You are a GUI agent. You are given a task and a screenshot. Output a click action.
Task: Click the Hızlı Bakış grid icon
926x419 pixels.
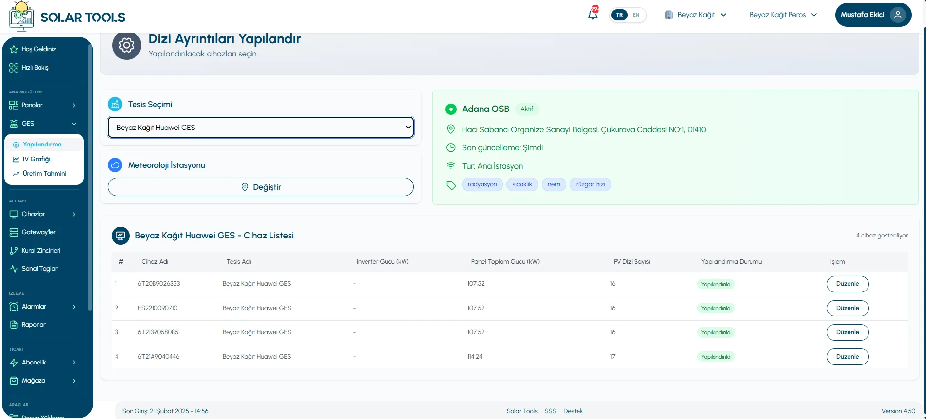[x=14, y=68]
